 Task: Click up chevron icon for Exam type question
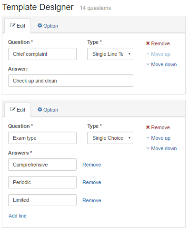148,138
